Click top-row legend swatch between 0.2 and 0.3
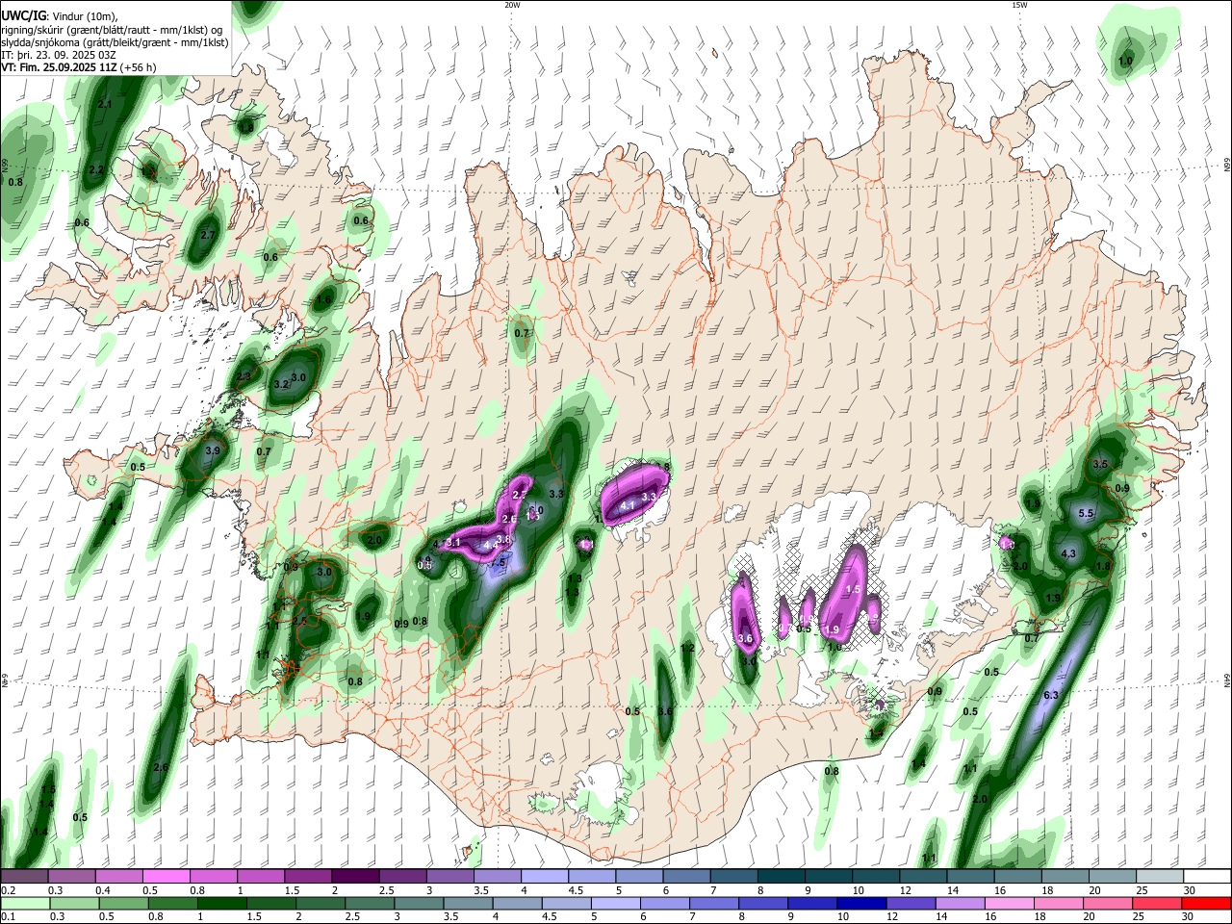 coord(25,877)
